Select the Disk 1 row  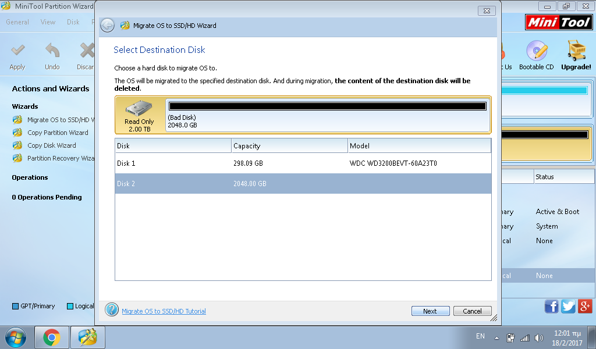click(303, 163)
